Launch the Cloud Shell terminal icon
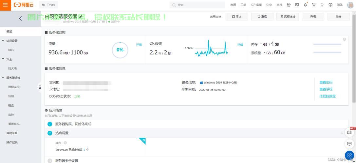 click(297, 5)
